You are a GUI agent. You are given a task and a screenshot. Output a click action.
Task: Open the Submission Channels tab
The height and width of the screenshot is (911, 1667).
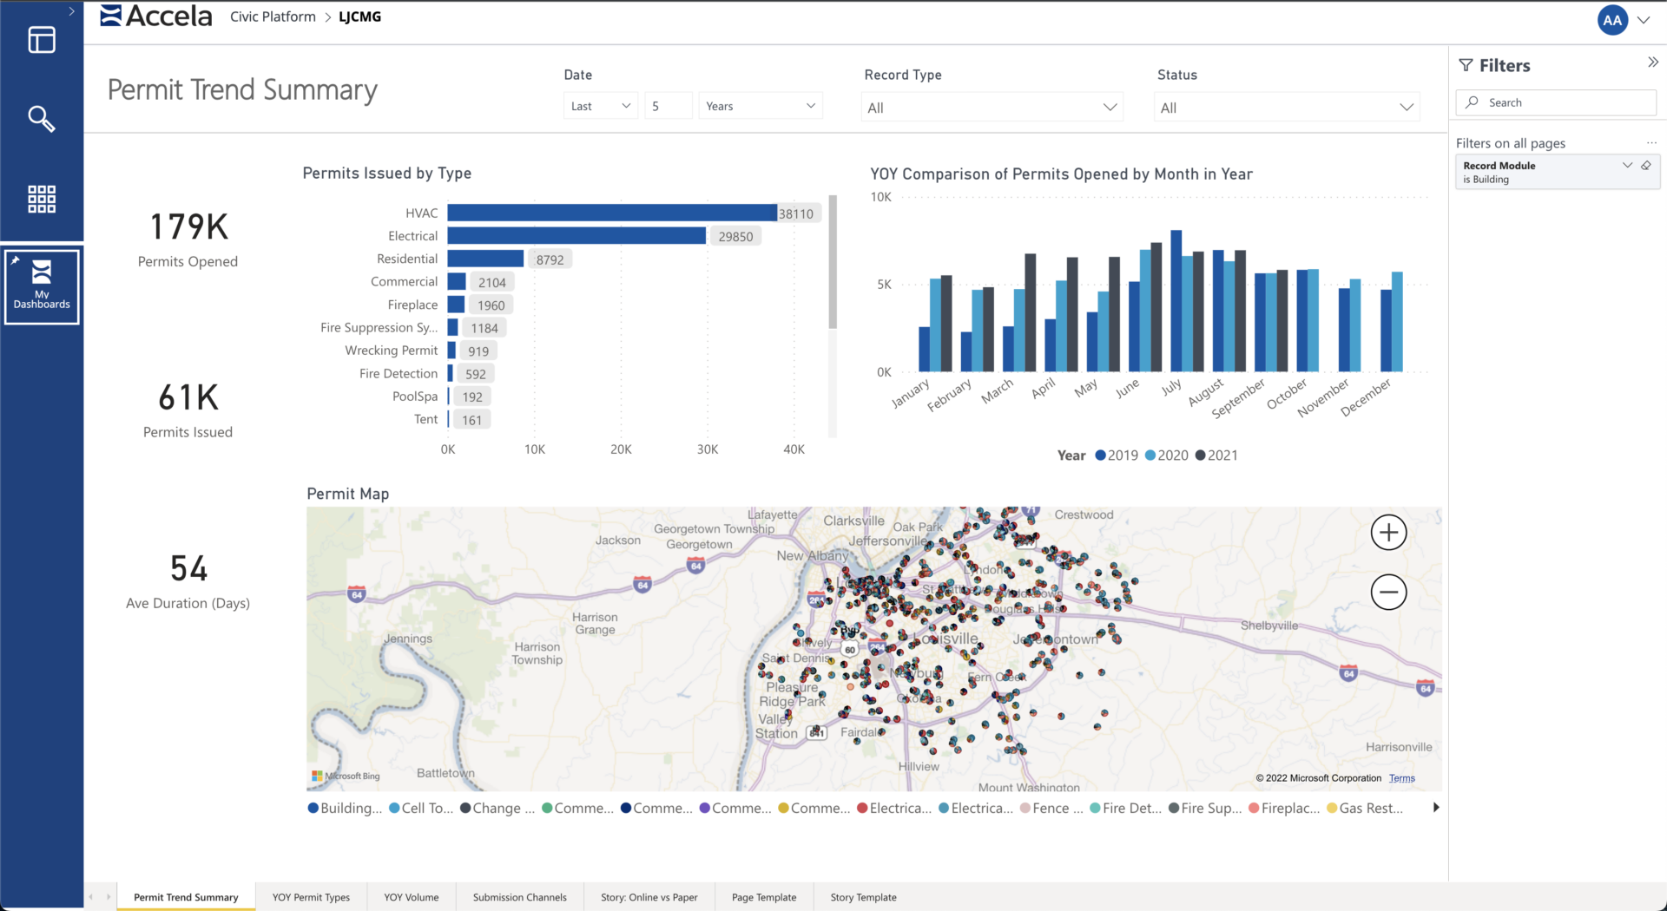519,897
